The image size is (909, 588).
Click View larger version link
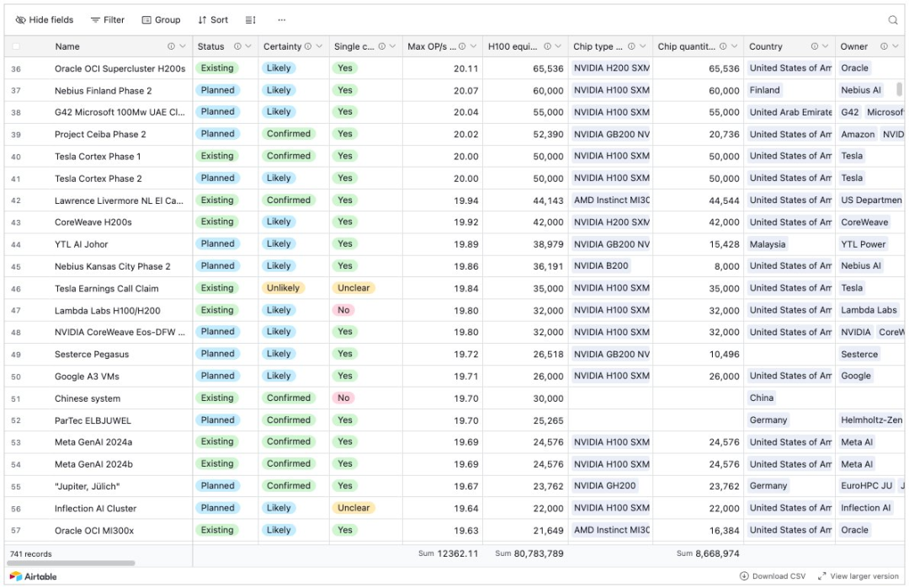point(858,576)
